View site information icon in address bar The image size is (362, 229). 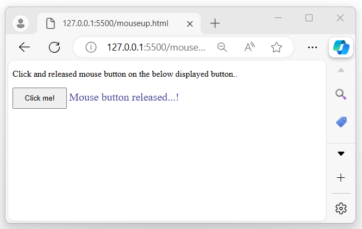click(91, 47)
